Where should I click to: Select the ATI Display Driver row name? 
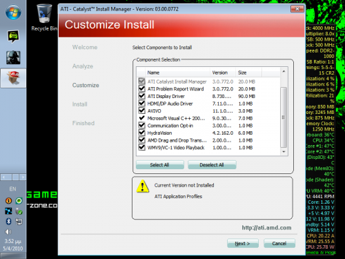pyautogui.click(x=166, y=96)
